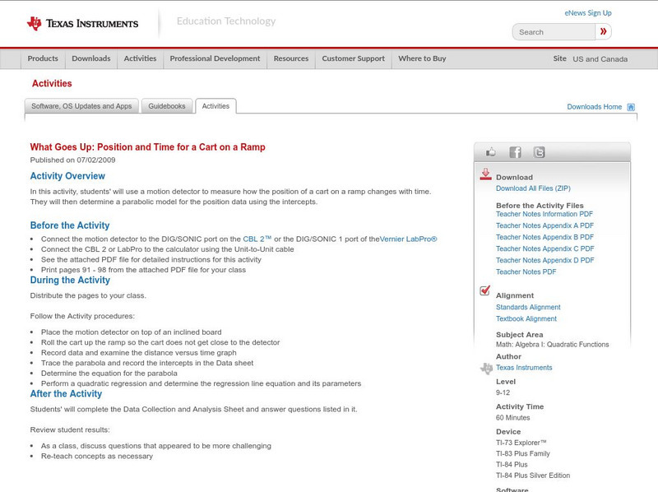Click 'TI-84 Plus Silver Edition' device entry
Screen dimensions: 658x492
(x=533, y=476)
